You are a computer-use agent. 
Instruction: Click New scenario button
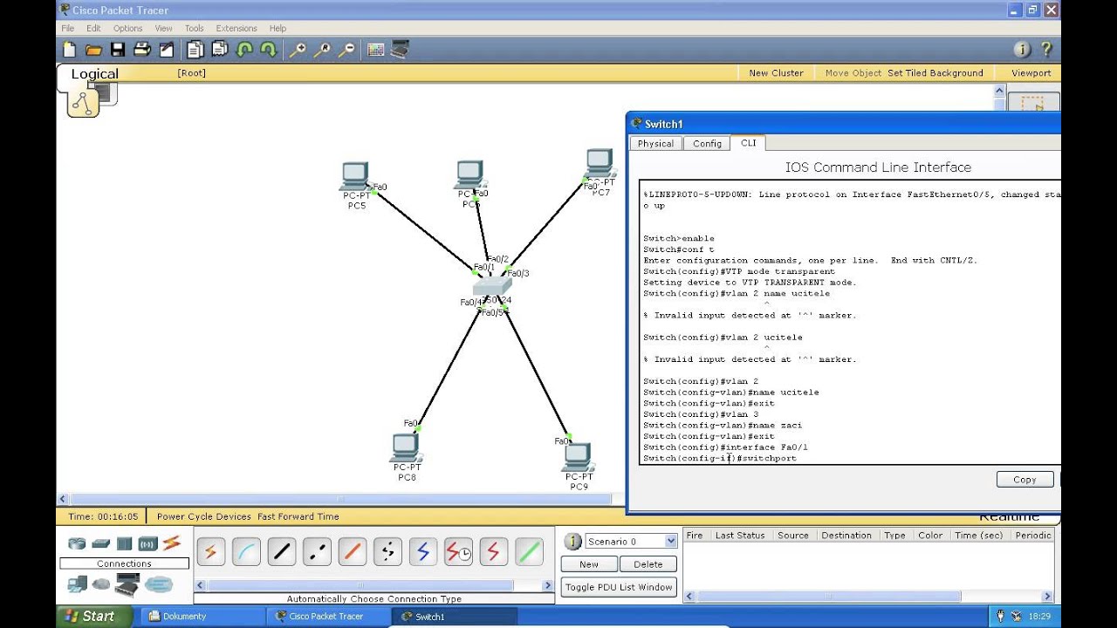(x=589, y=564)
